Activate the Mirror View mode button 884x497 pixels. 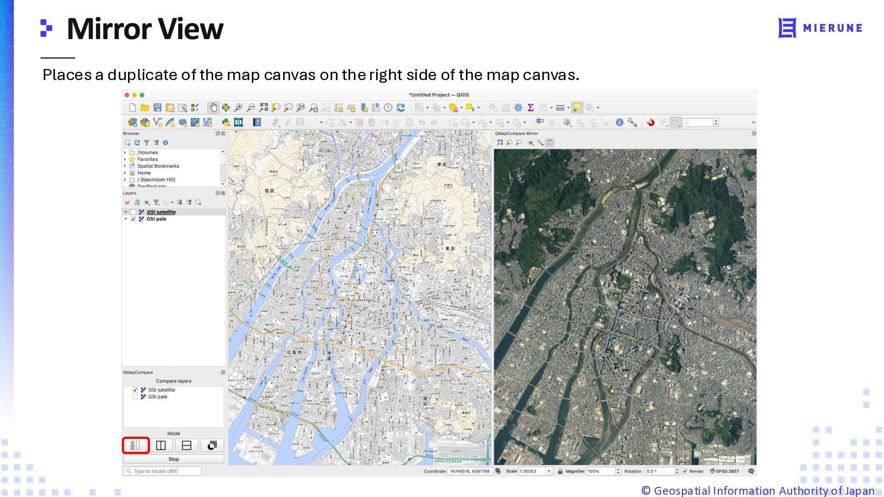click(135, 445)
